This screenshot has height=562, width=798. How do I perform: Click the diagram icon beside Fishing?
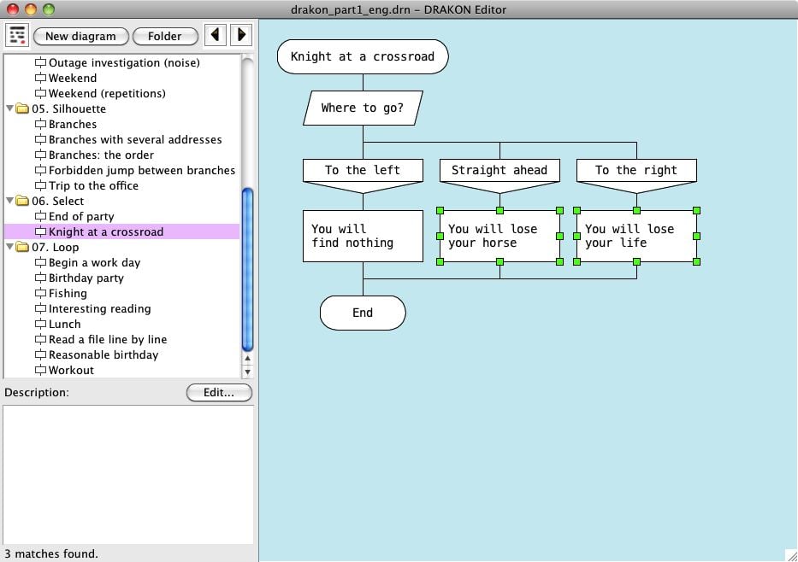tap(40, 293)
